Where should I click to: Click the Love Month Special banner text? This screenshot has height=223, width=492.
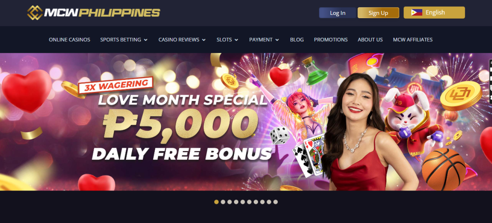click(x=183, y=100)
